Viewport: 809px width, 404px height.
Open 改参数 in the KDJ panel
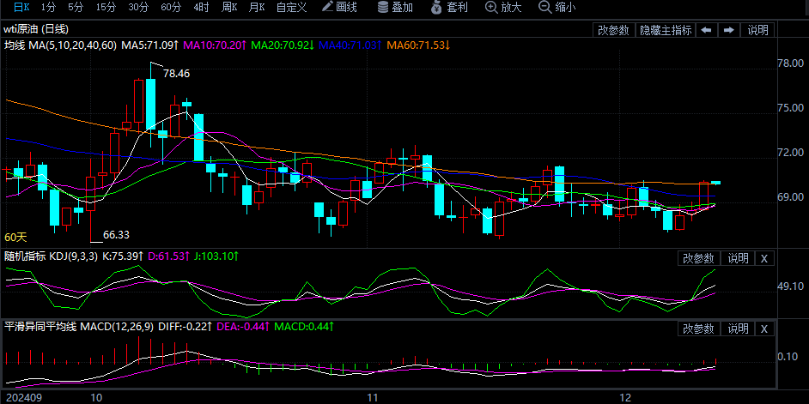pyautogui.click(x=698, y=258)
